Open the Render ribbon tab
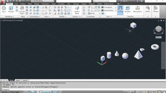Viewport: 166px width, 93px height. [x=37, y=4]
